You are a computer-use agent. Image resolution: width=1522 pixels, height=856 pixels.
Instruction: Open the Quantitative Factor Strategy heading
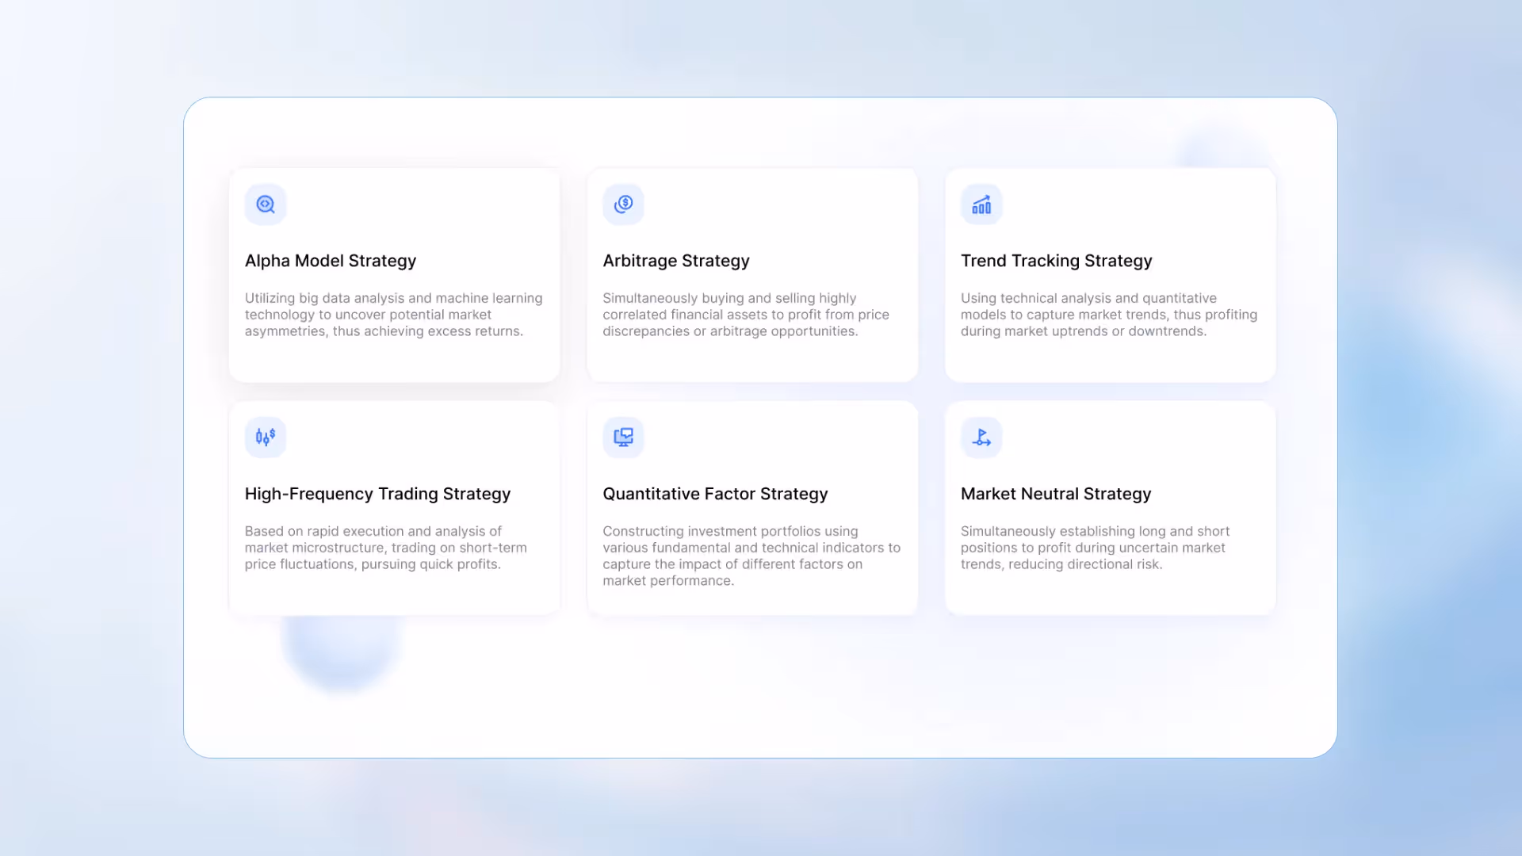click(715, 494)
